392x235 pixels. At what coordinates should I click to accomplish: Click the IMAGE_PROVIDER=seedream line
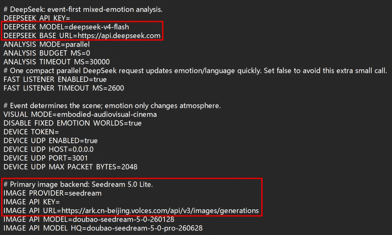(x=52, y=193)
